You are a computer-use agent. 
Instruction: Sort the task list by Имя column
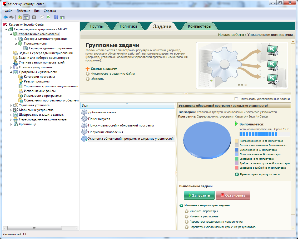[127, 106]
